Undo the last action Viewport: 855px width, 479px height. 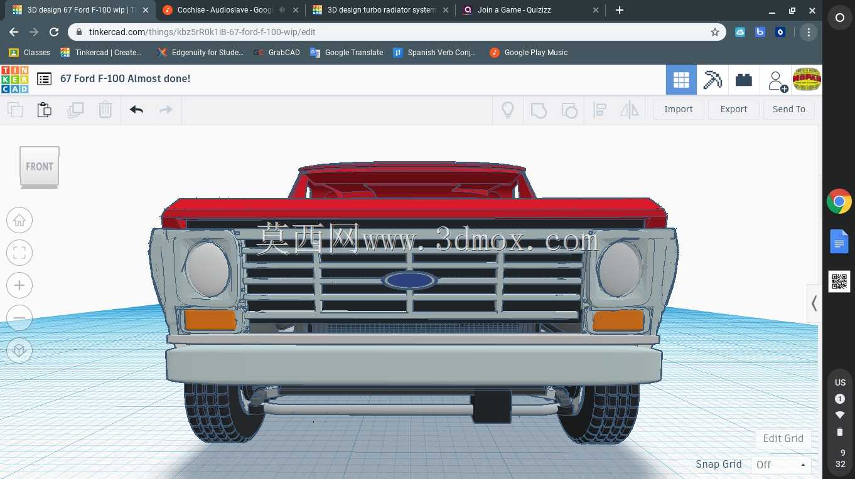coord(137,110)
